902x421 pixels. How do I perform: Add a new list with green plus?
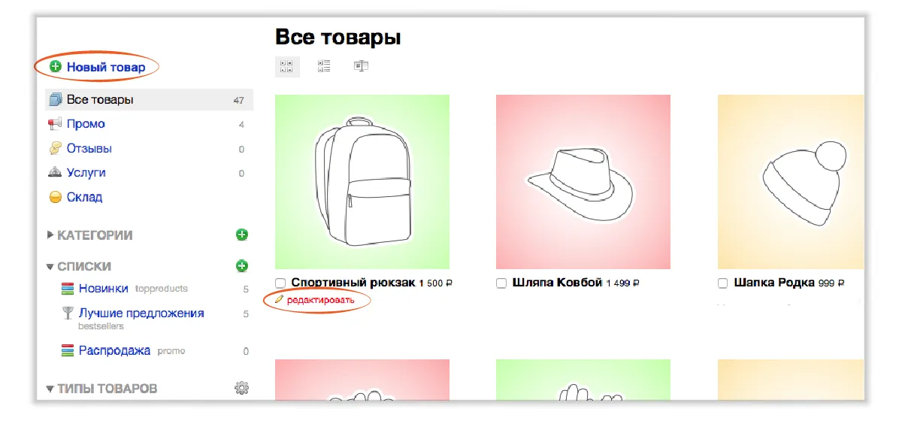click(241, 265)
